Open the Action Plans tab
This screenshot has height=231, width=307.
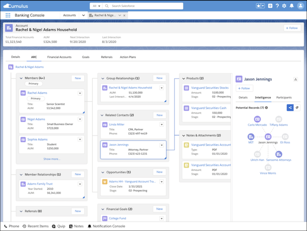(x=128, y=57)
